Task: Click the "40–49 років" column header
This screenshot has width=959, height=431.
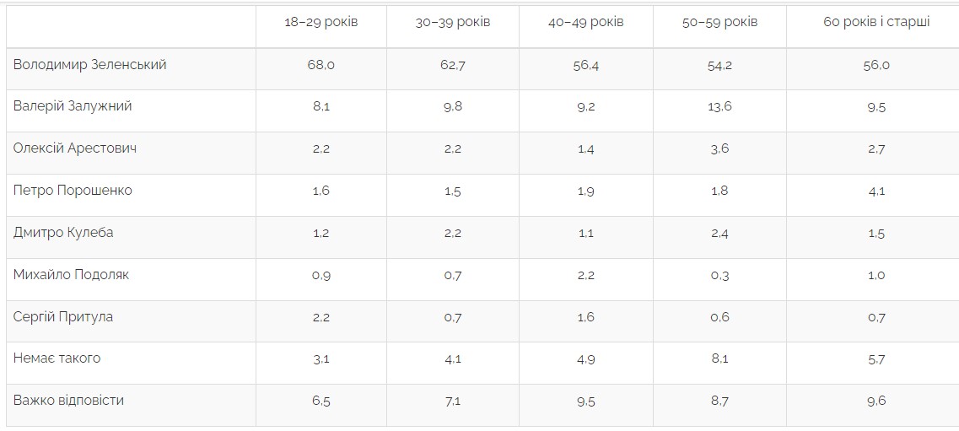Action: [x=585, y=22]
